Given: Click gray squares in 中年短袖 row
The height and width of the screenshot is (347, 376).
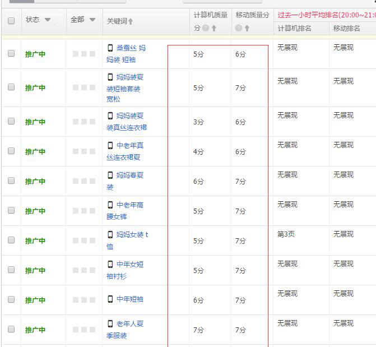Looking at the screenshot, I should [84, 300].
